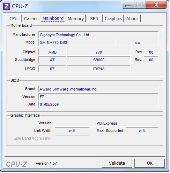Click the model revision field x.x

pos(137,42)
